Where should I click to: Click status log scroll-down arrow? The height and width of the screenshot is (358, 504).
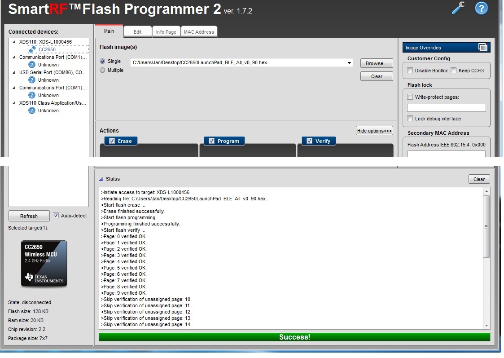[x=486, y=326]
